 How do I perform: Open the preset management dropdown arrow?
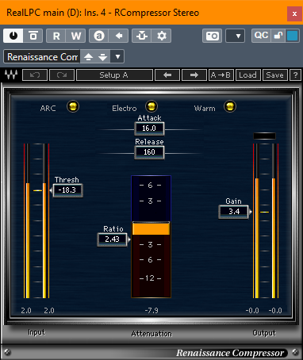point(117,57)
